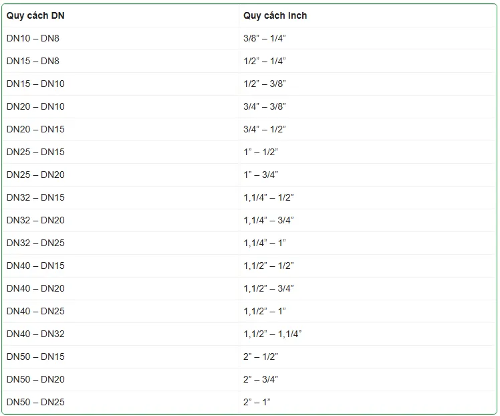Select the DN20 – DN15 cell
Screen dimensions: 500x416
click(x=35, y=129)
